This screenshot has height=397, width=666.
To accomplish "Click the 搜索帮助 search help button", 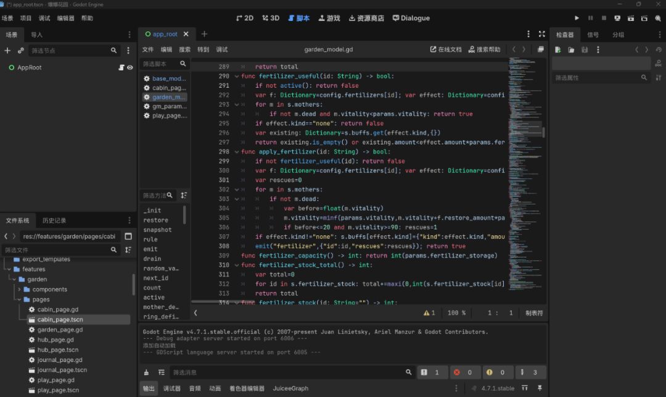I will (485, 49).
